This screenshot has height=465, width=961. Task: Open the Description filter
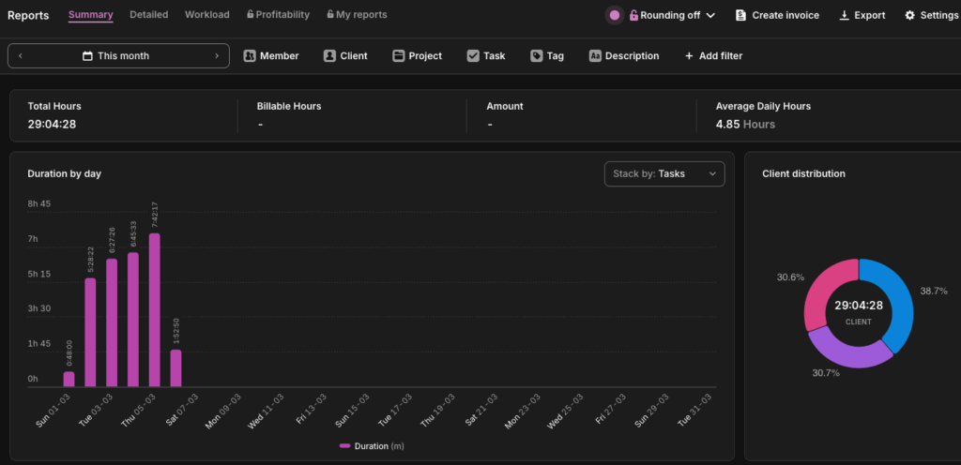point(623,56)
